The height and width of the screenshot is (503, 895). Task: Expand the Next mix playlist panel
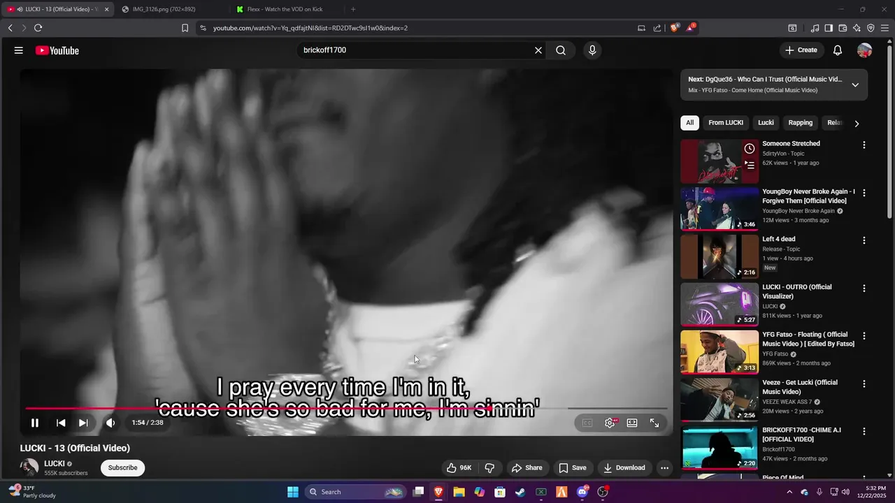coord(855,85)
